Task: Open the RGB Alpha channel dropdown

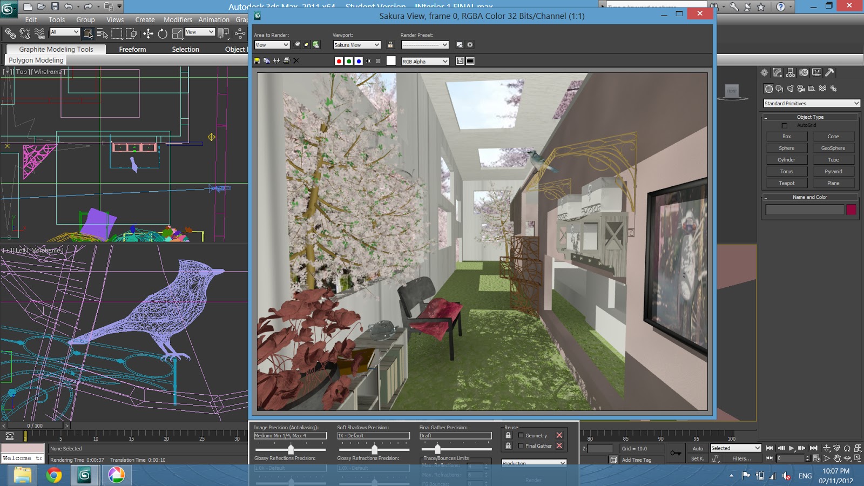Action: tap(425, 62)
